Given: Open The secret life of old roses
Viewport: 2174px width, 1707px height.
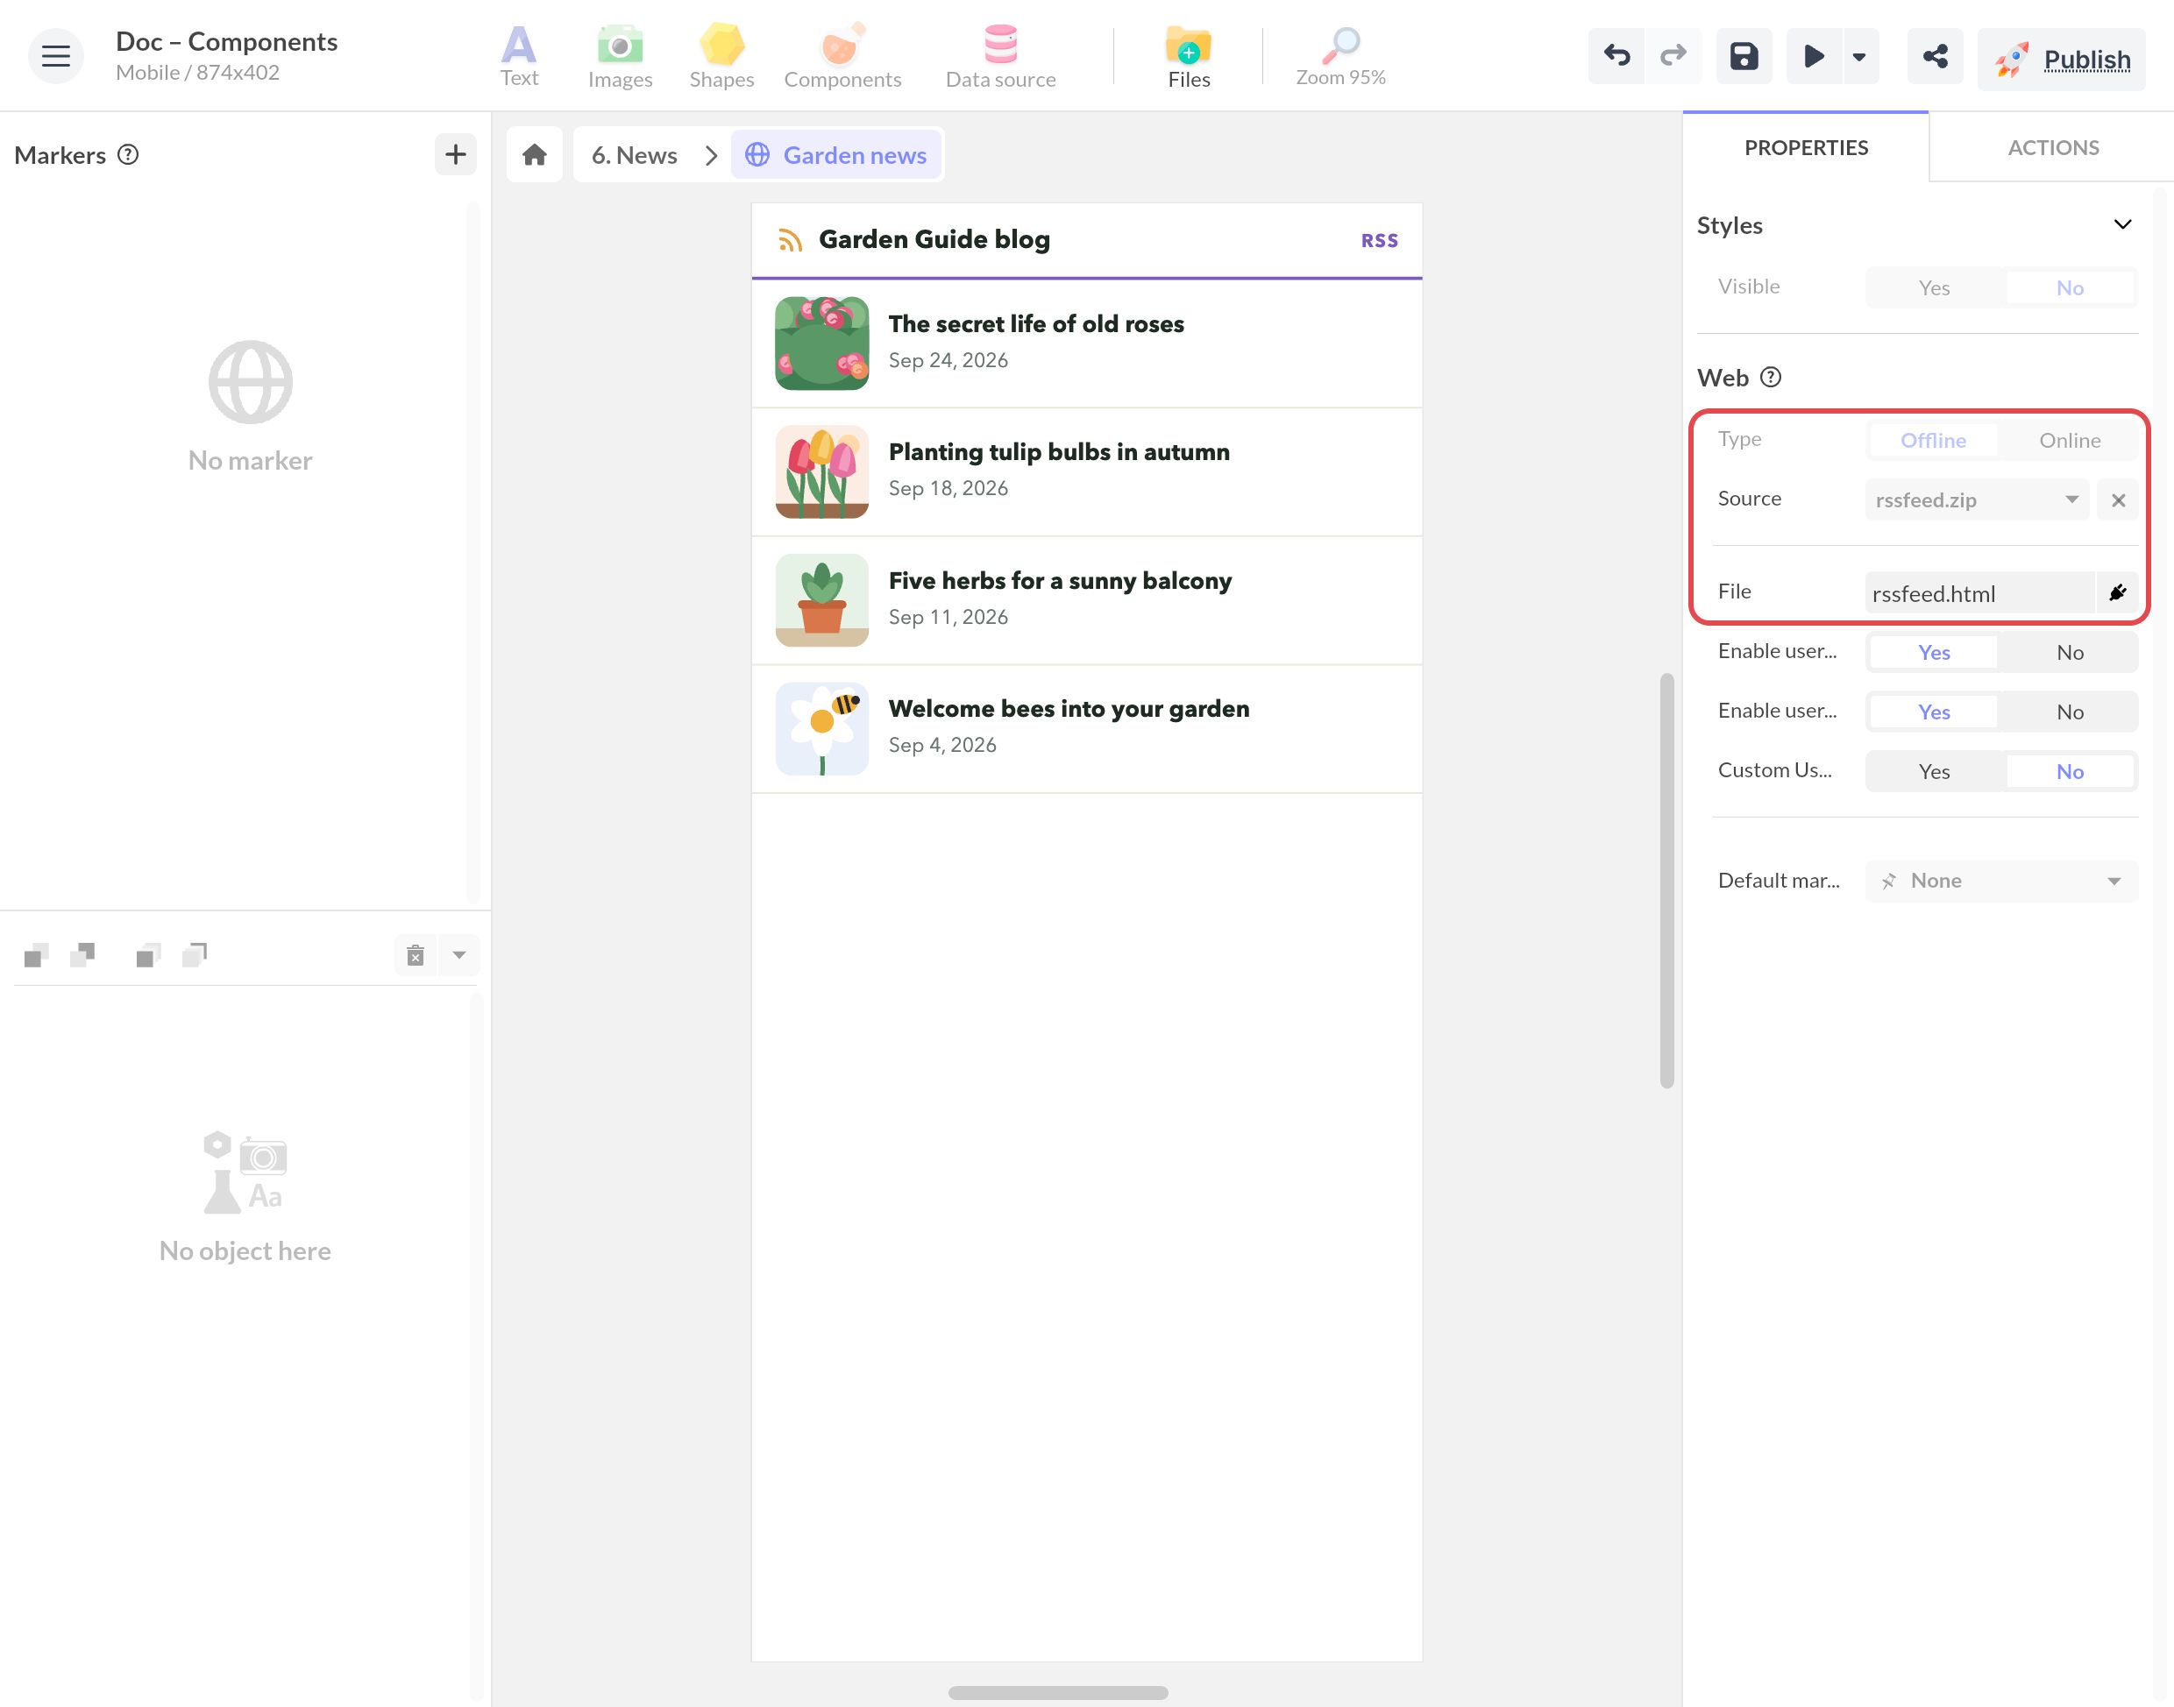Looking at the screenshot, I should coord(1035,324).
